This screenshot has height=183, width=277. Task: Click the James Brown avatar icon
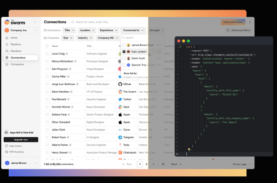(x=7, y=163)
